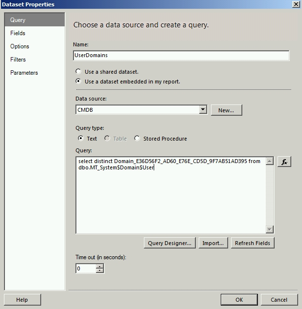Viewport: 302px width, 309px height.
Task: Click the New... data source button
Action: (x=226, y=110)
